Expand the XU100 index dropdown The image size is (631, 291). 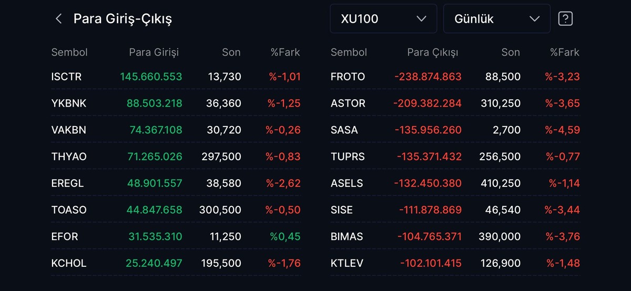pos(383,19)
